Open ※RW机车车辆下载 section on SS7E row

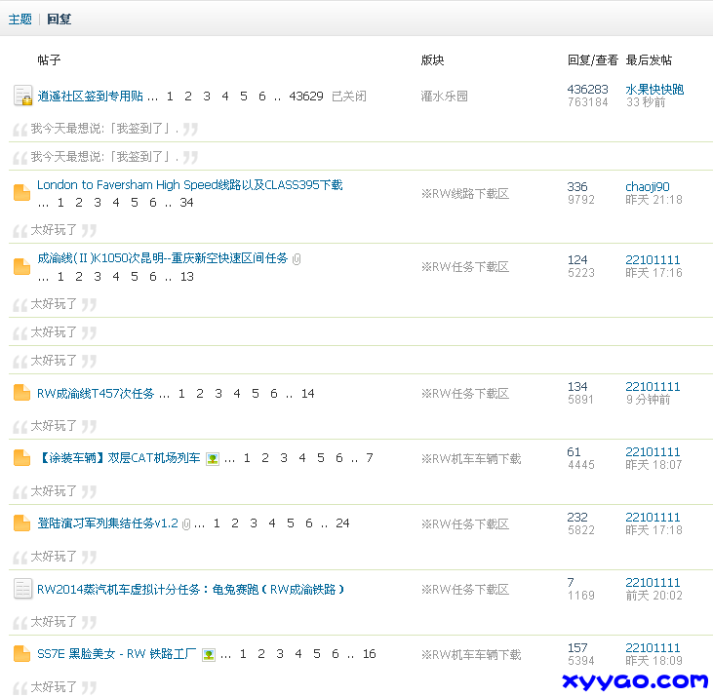point(471,655)
